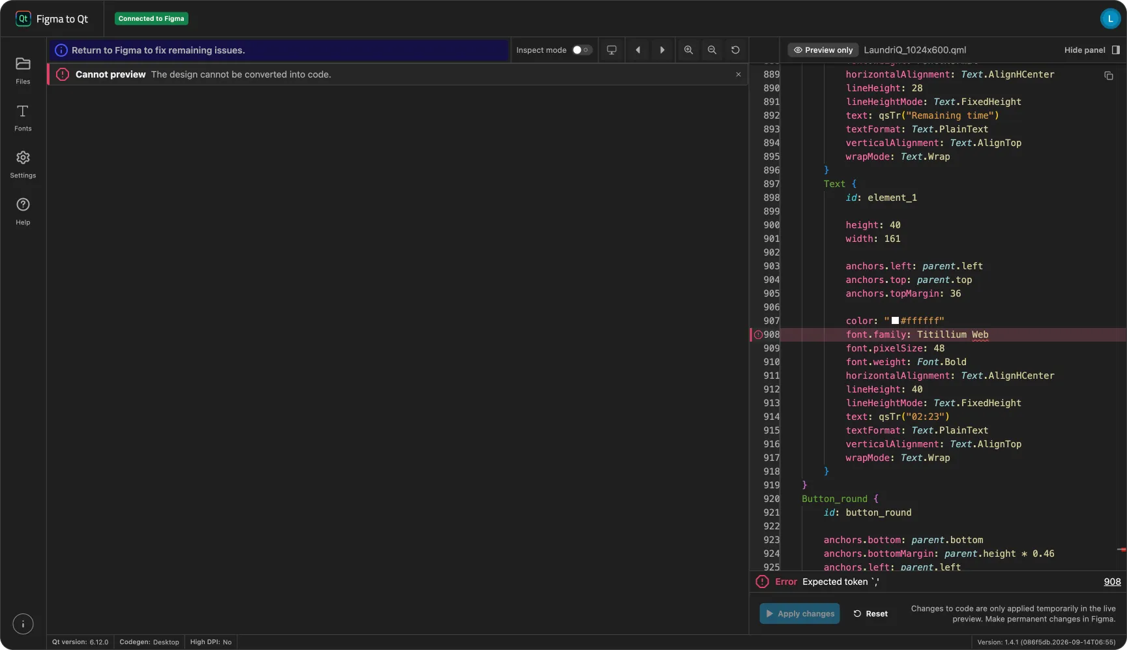This screenshot has width=1127, height=650.
Task: Click the Version: 1.4.1 status text
Action: point(1046,642)
